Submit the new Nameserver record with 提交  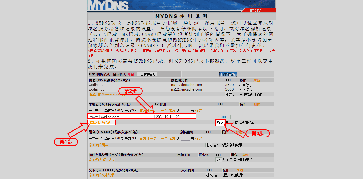click(229, 94)
